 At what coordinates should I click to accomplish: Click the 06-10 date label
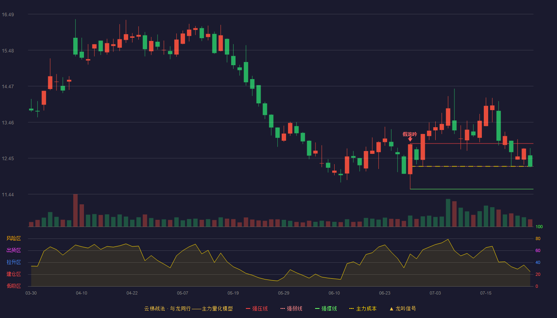[334, 293]
